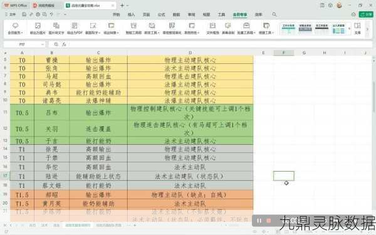Expand the quick access toolbar customize arrow

[x=65, y=14]
